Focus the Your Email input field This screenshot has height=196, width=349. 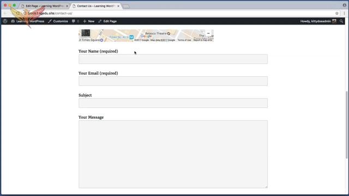click(x=173, y=81)
